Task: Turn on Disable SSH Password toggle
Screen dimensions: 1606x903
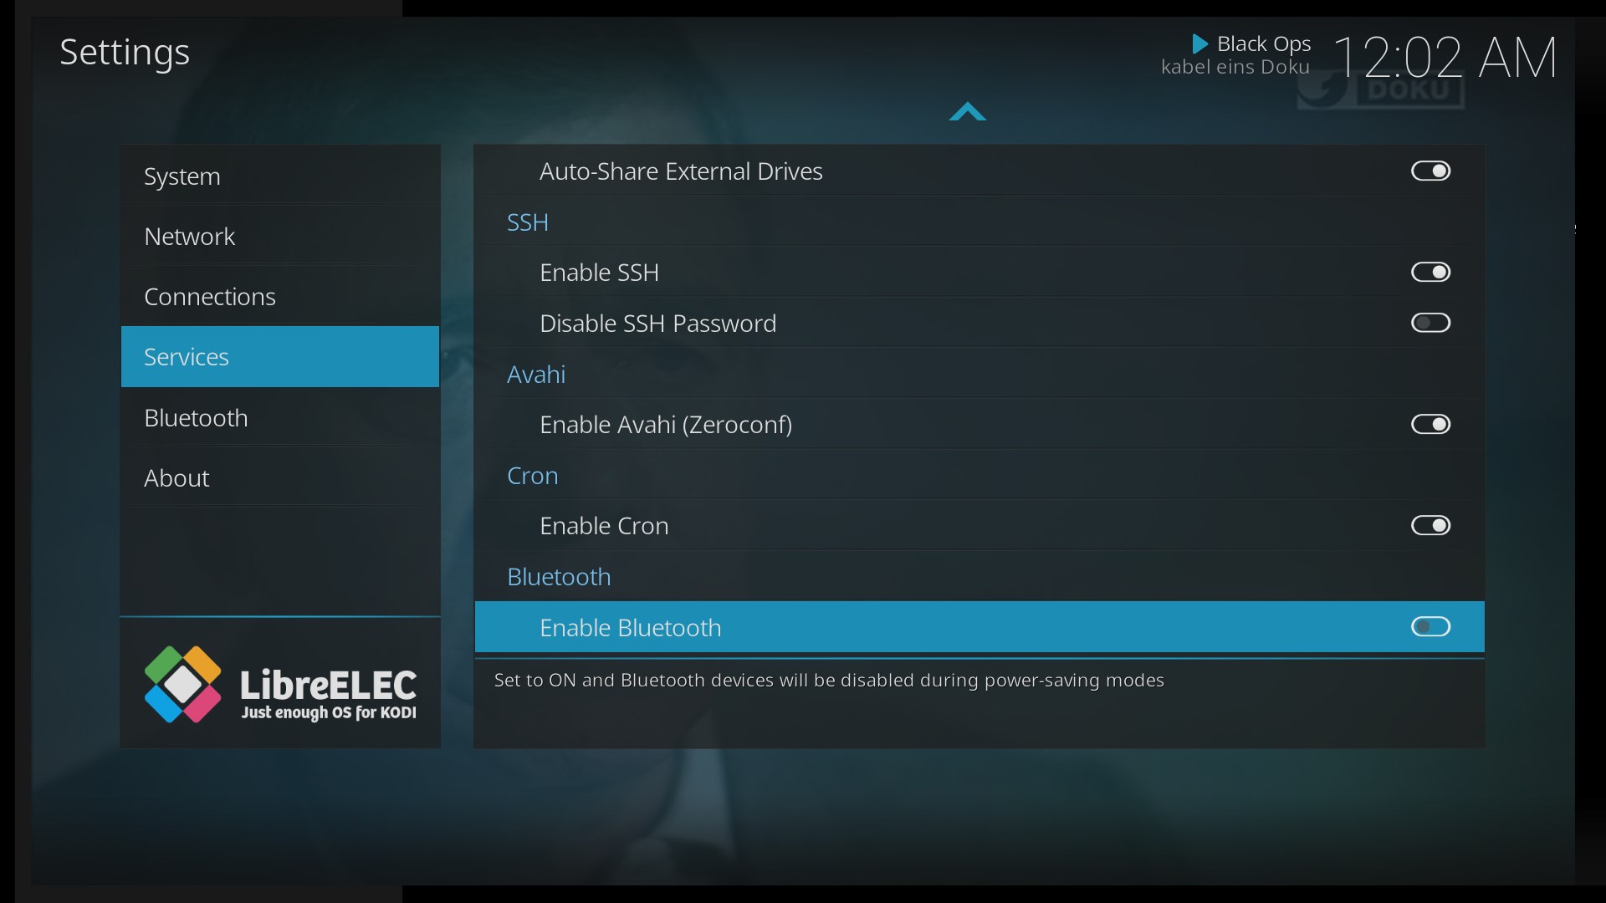Action: (x=1430, y=323)
